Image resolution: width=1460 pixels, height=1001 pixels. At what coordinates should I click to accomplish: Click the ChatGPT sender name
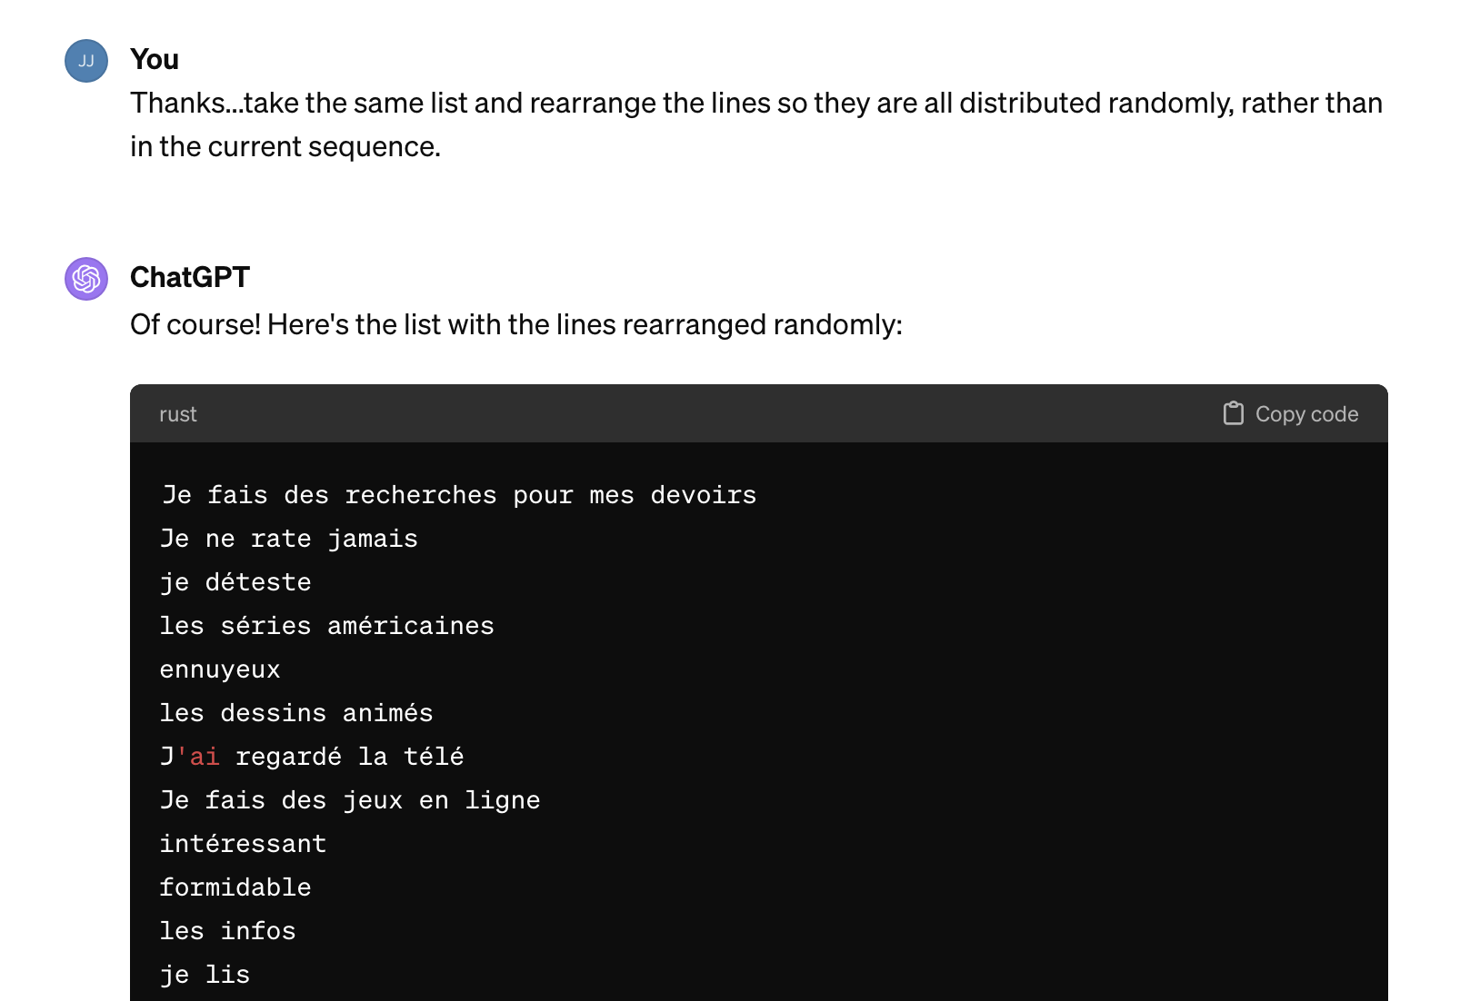click(x=190, y=278)
